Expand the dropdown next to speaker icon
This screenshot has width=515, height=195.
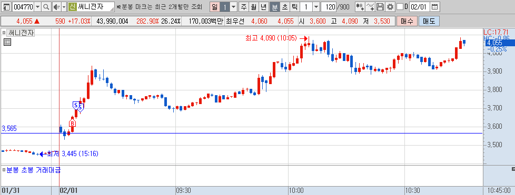point(64,6)
